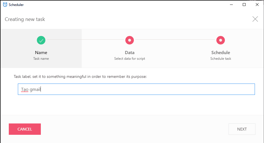Viewport: 264px width, 143px height.
Task: Maximize the Scheduler window
Action: pos(244,5)
